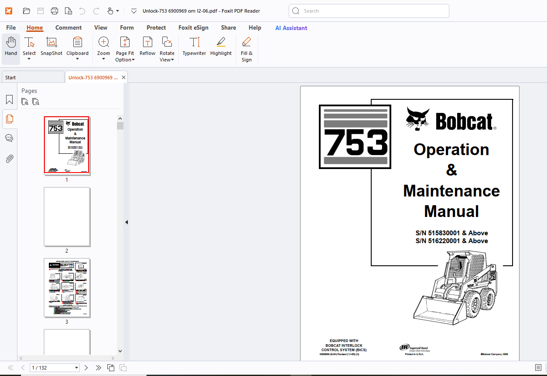This screenshot has width=547, height=376.
Task: Reduce page thumbnails size
Action: coord(36,102)
